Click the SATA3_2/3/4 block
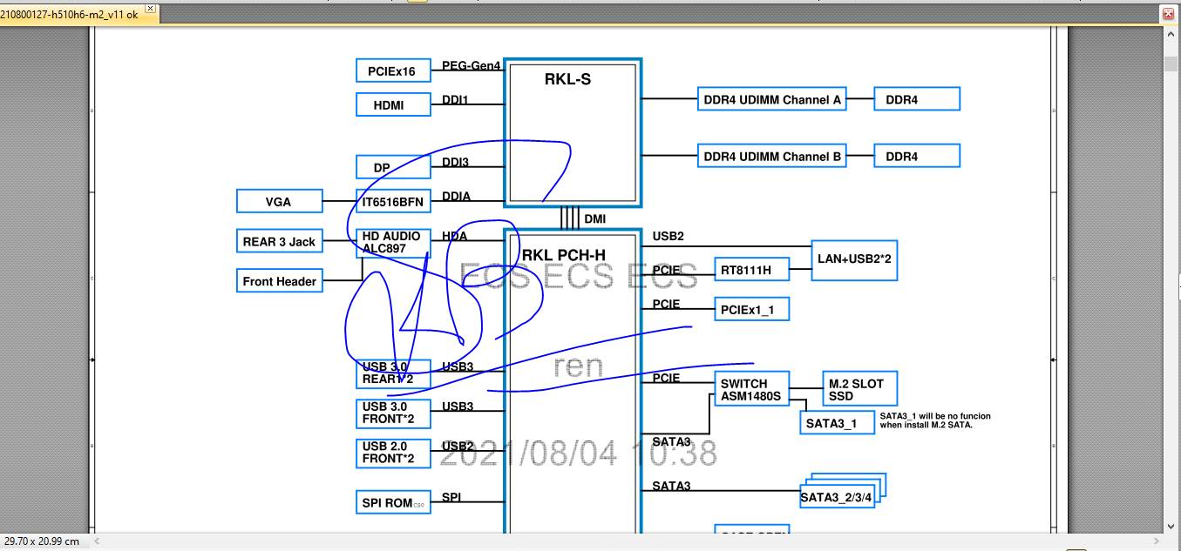The image size is (1181, 551). point(837,497)
